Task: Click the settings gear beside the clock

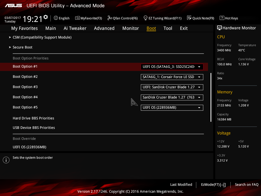Action: [45, 17]
